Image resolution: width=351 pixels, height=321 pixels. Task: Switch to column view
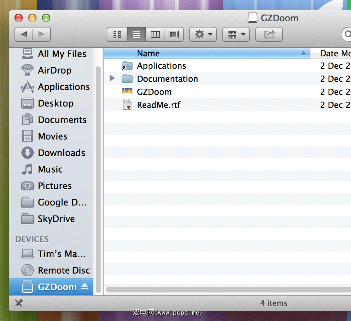(x=155, y=34)
